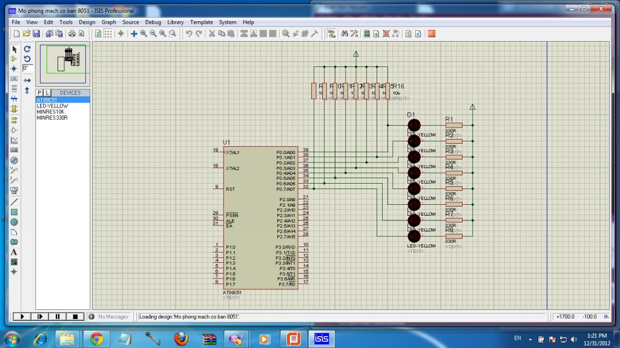Select the 2D Graphics Box tool
Screen dimensions: 620x348
point(14,211)
